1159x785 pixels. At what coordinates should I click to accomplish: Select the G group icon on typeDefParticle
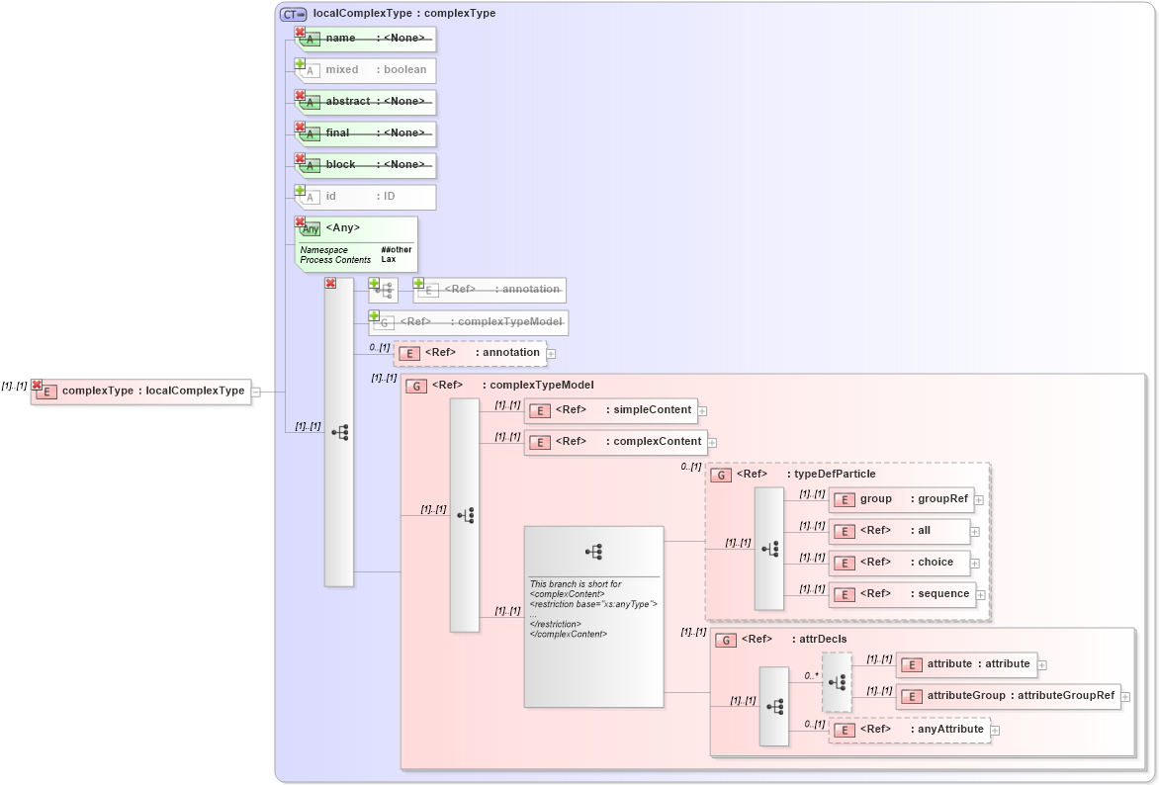click(723, 474)
